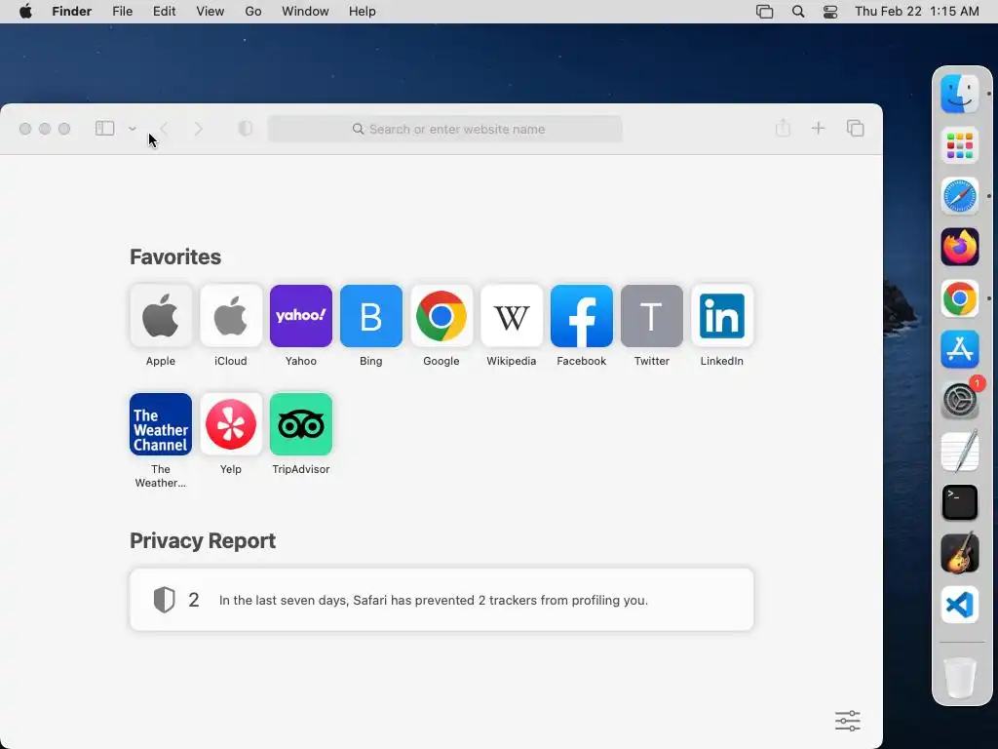The image size is (998, 749).
Task: Open the Google favorite tile
Action: [x=441, y=316]
